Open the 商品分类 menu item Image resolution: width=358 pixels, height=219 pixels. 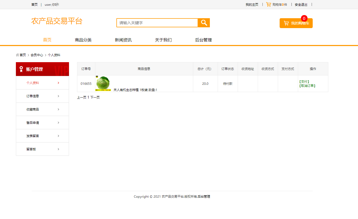(83, 40)
